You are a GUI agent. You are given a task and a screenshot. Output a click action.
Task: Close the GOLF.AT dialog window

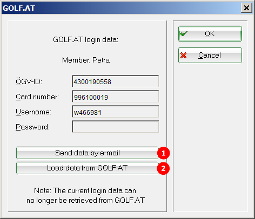tap(246, 8)
